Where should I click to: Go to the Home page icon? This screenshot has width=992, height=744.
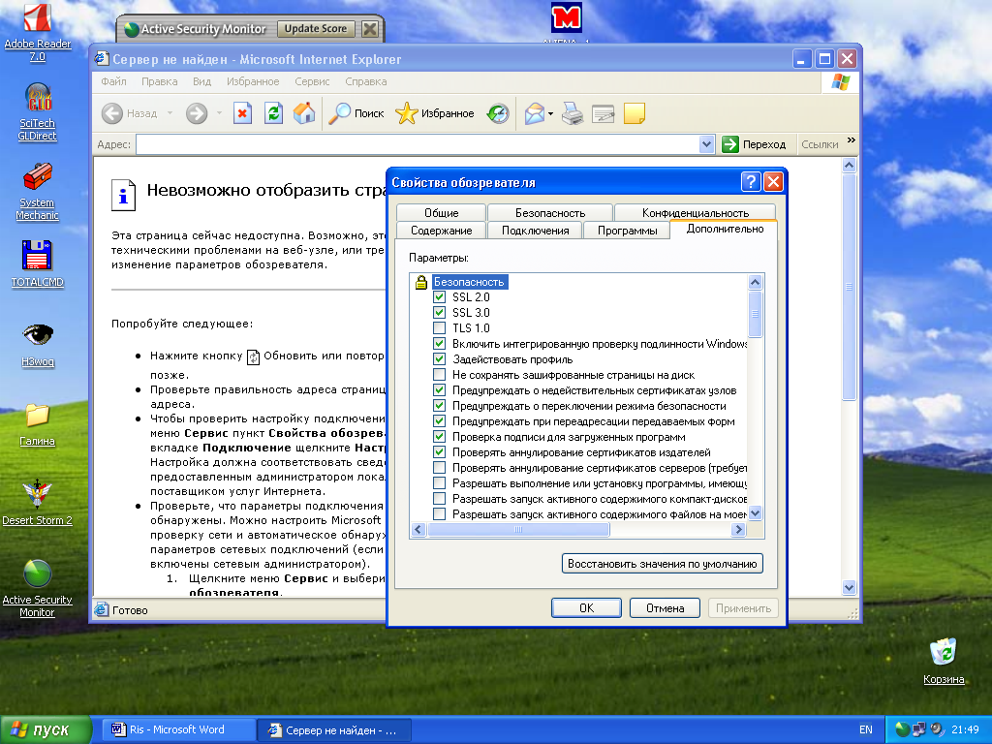[x=304, y=114]
